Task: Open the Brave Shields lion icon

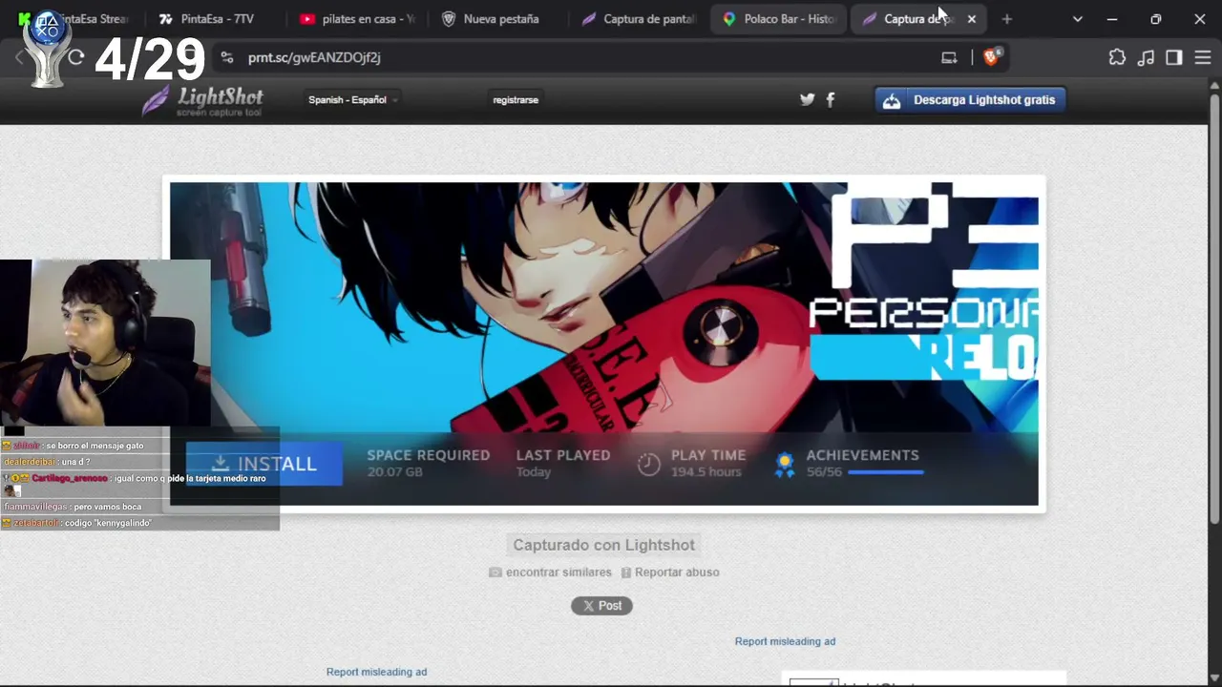Action: pyautogui.click(x=991, y=57)
